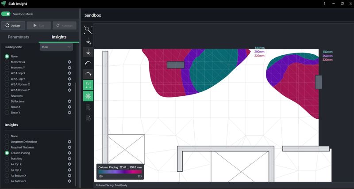354x189 pixels.
Task: Select None under the Insights section
Action: pyautogui.click(x=7, y=136)
